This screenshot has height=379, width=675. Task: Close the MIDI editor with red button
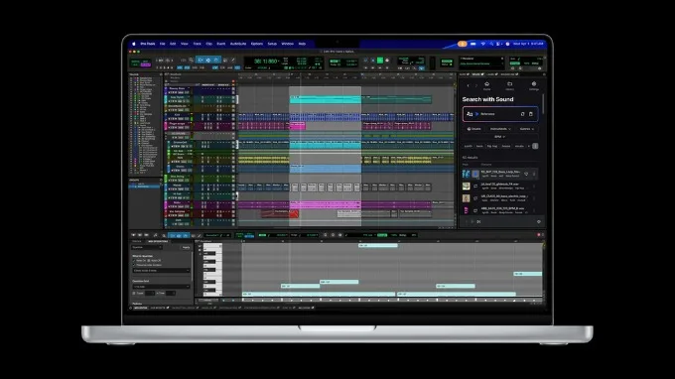539,235
